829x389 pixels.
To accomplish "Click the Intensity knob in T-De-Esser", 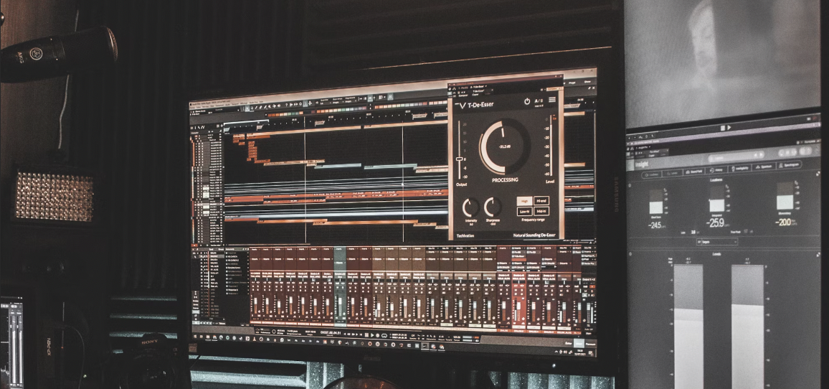I will tap(470, 208).
